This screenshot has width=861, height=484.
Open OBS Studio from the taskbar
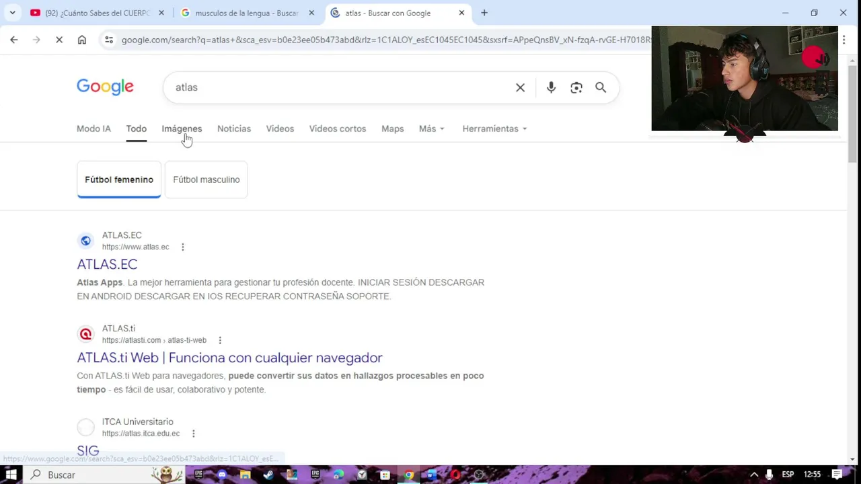(x=478, y=475)
